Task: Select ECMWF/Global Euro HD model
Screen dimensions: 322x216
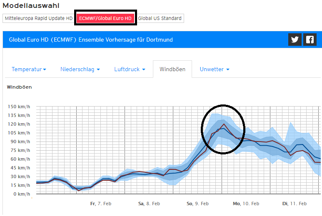Action: coord(105,18)
